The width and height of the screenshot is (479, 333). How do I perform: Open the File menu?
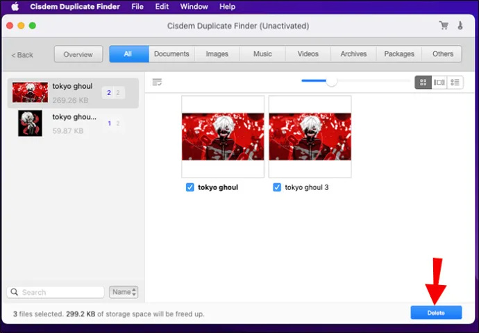tap(137, 6)
